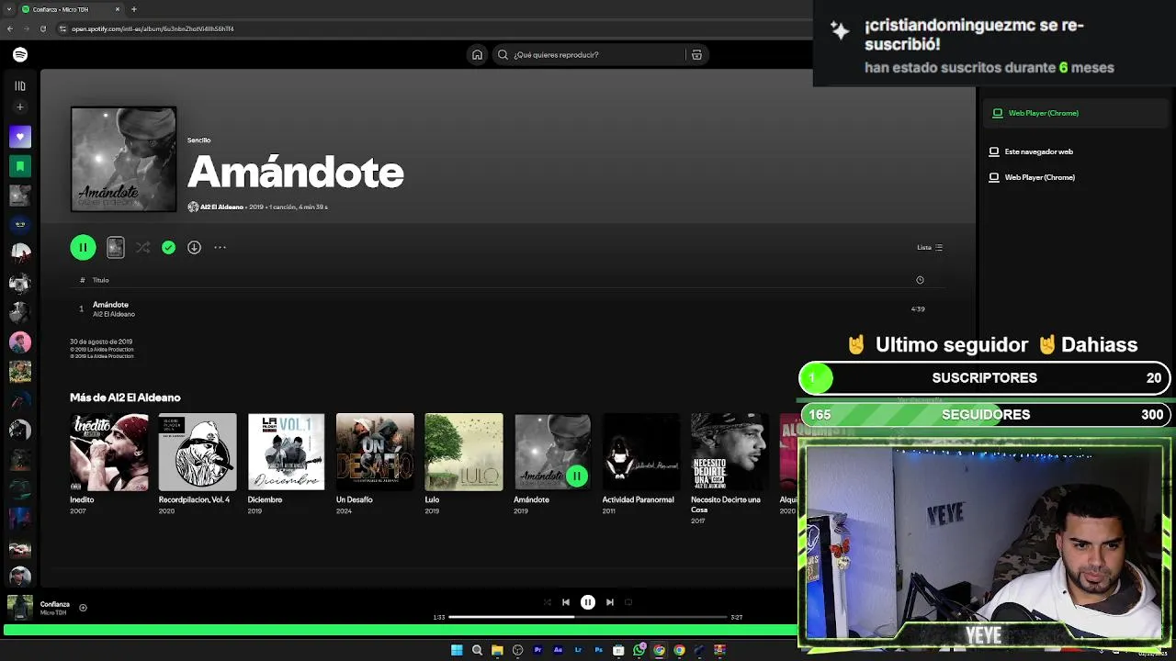Click the plus create playlist icon
The image size is (1176, 661).
[x=20, y=107]
